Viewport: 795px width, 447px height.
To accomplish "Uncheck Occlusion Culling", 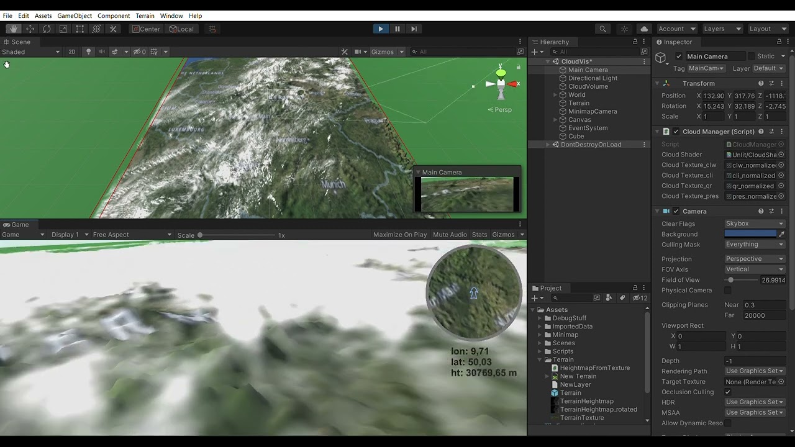I will (x=728, y=392).
